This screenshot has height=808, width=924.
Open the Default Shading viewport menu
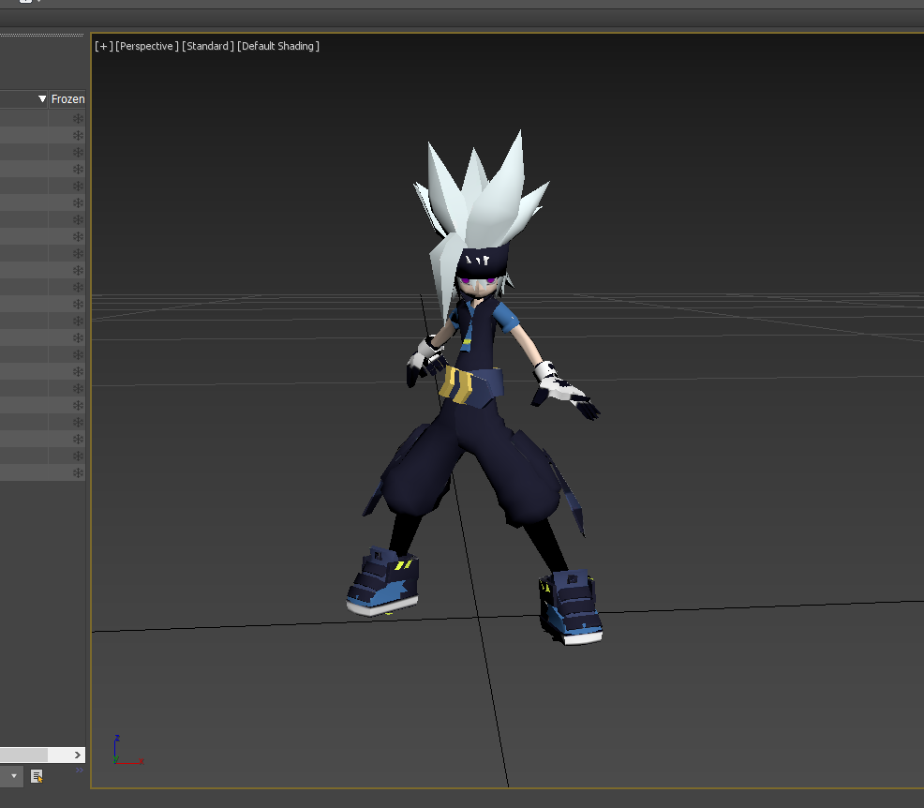pos(278,46)
